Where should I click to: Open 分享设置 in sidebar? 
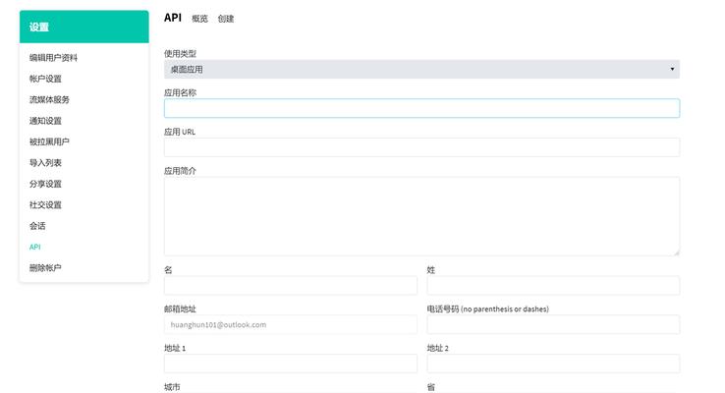45,184
